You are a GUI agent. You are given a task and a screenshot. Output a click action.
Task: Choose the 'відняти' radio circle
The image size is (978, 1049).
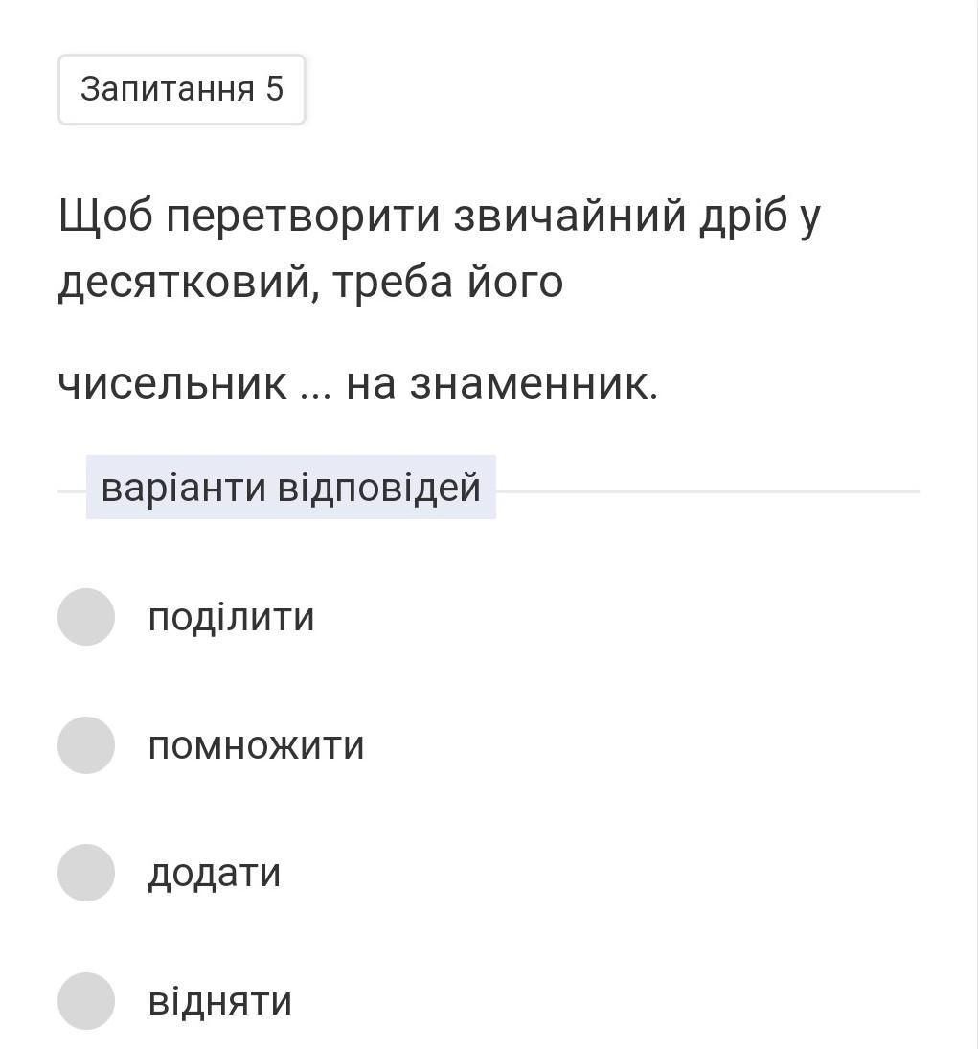click(86, 1001)
